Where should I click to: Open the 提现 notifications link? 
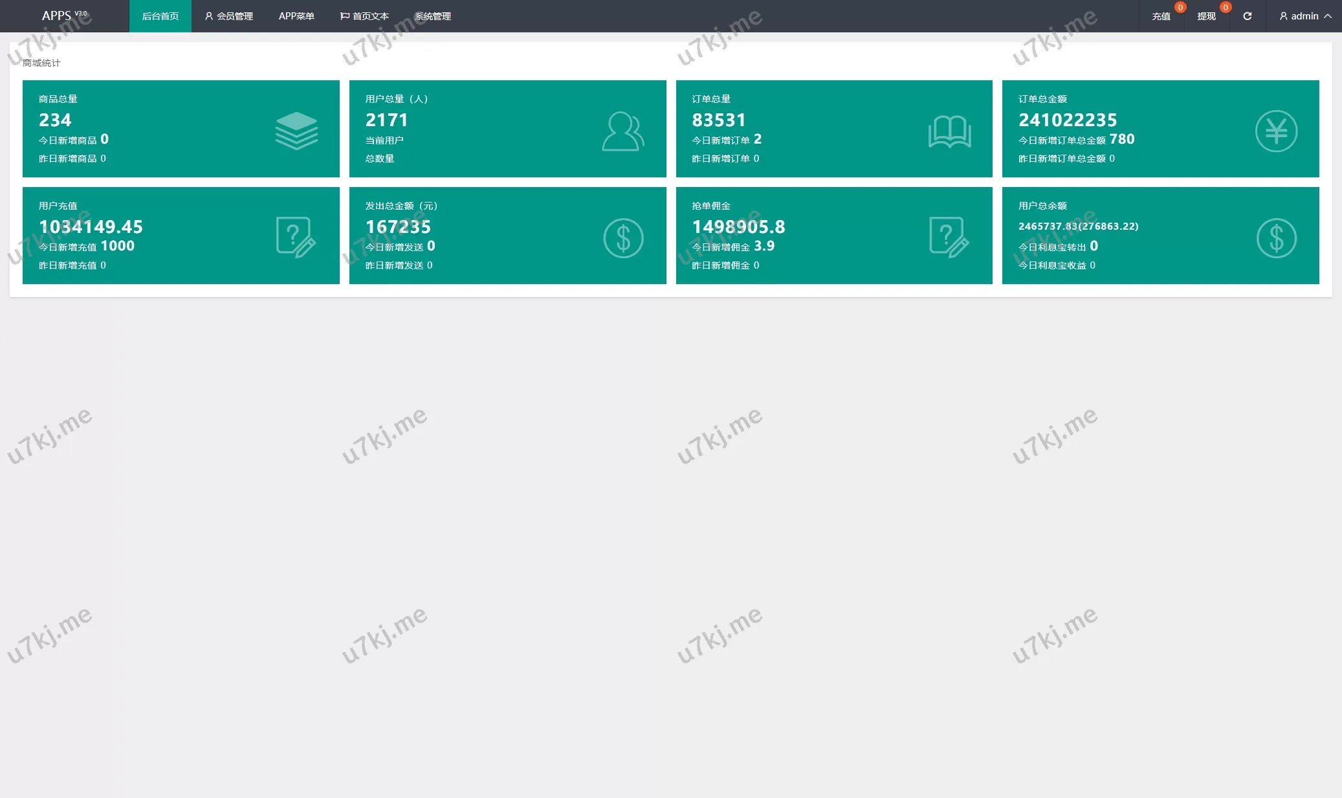[1206, 16]
